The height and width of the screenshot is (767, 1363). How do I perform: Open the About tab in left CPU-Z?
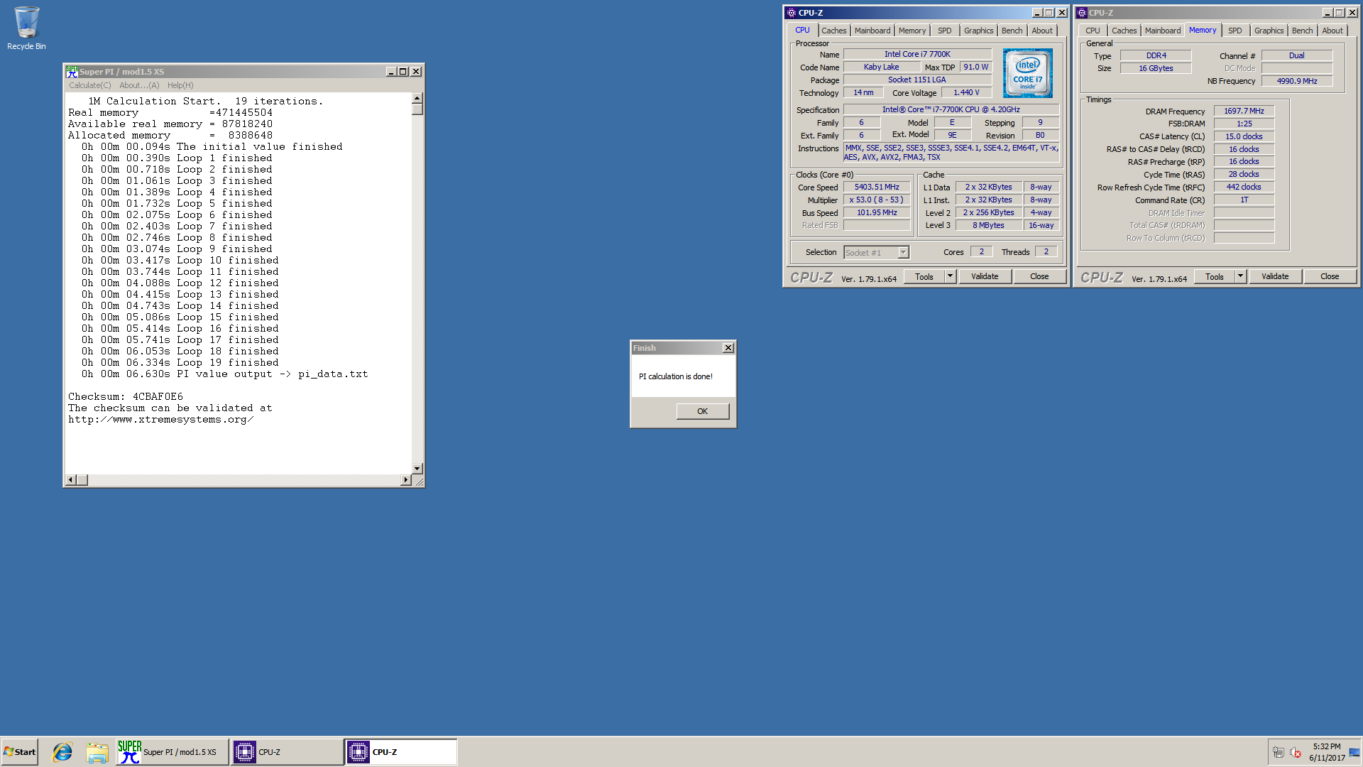pos(1041,31)
